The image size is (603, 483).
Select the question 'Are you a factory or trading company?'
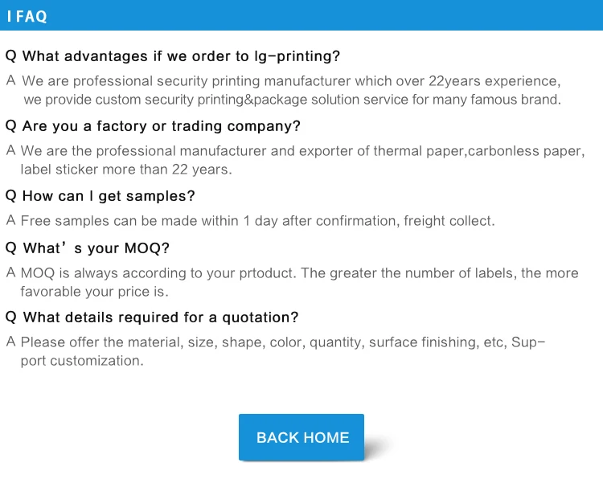(161, 126)
